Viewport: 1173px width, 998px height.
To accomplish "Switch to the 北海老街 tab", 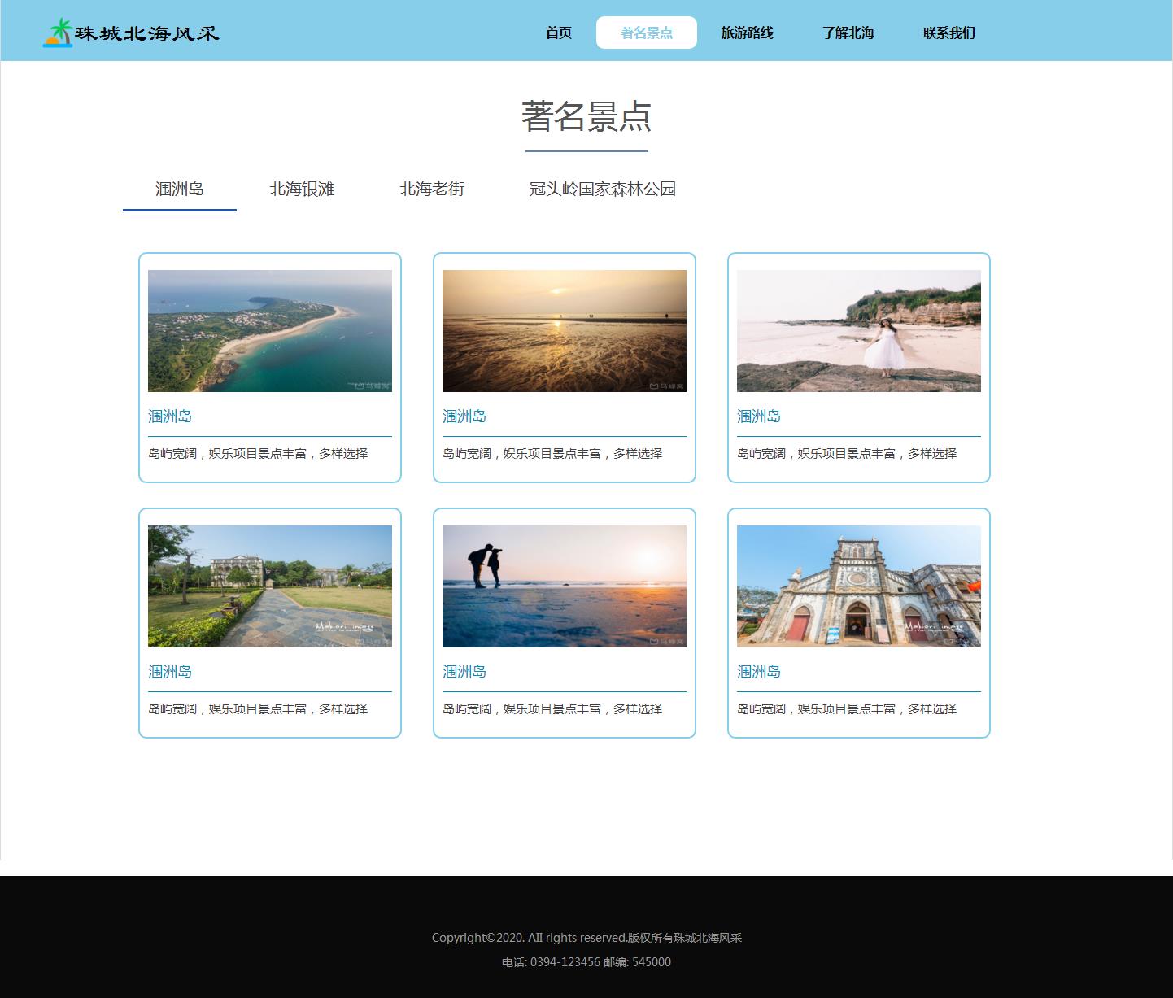I will 432,190.
